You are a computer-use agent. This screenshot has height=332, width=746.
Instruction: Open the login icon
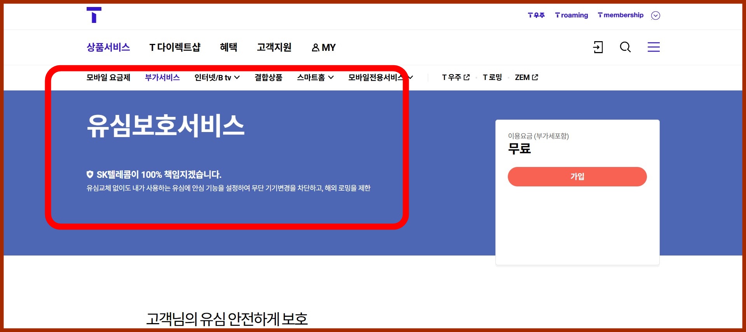pos(598,47)
